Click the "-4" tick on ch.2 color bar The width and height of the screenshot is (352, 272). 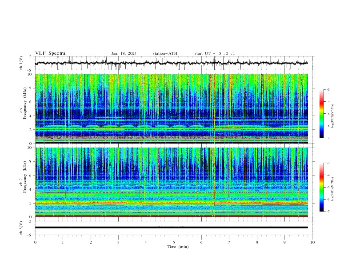[328, 175]
